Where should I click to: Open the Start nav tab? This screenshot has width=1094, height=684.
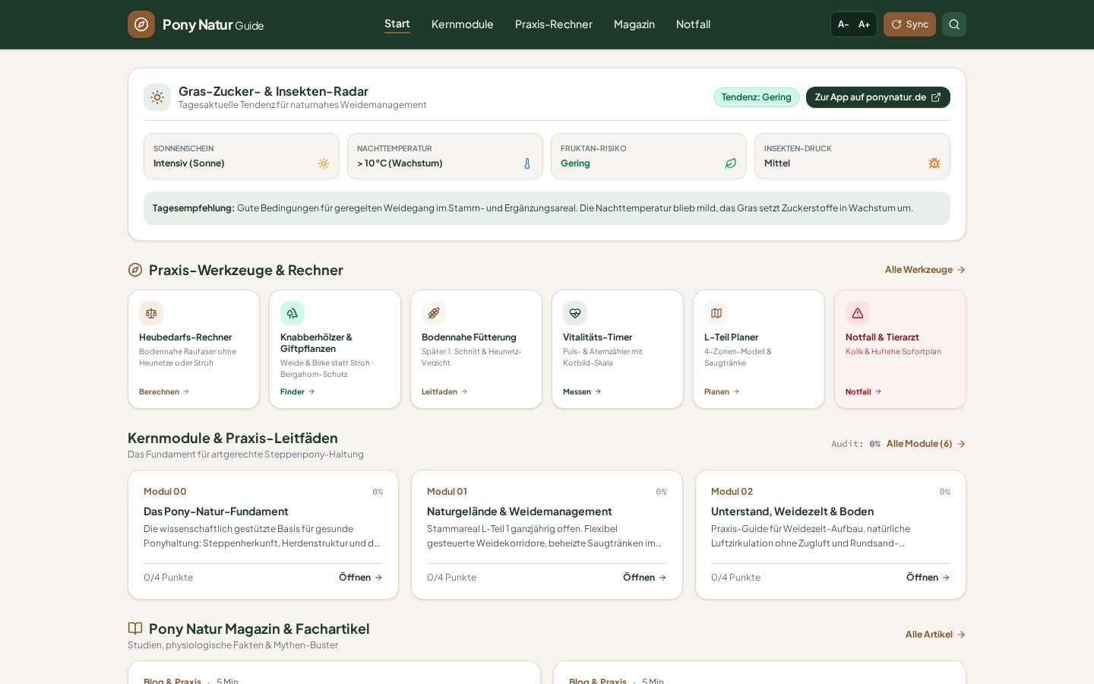point(397,24)
